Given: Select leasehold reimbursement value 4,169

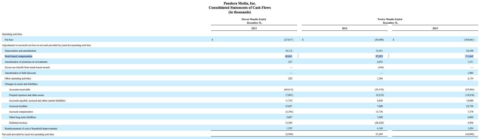Looking at the screenshot, I should coord(380,128).
